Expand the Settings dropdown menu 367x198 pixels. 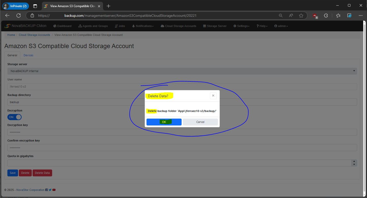241,26
